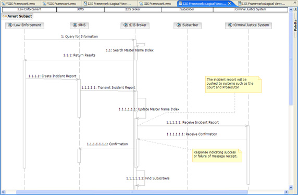Click the Subscriber lifeline actor icon
This screenshot has width=298, height=195.
179,25
